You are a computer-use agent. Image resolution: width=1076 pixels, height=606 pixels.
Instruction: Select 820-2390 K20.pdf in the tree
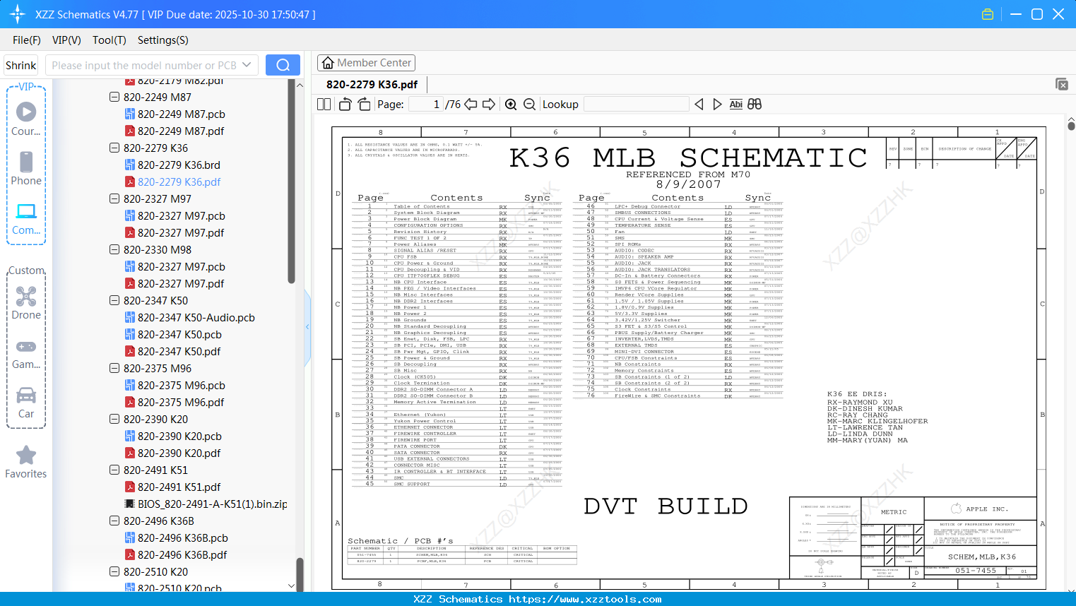point(179,453)
